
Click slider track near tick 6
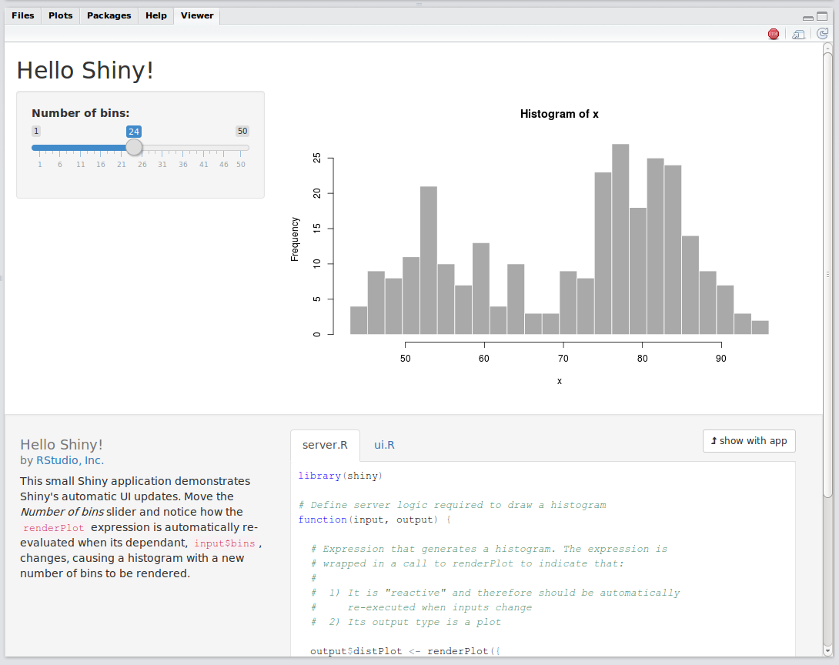pos(60,148)
